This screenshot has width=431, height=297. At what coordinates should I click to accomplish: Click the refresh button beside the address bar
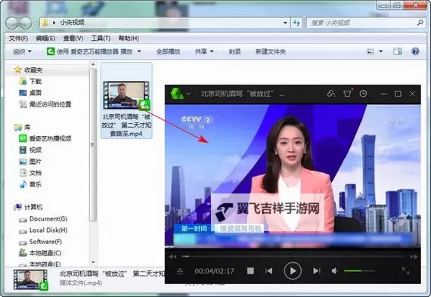click(296, 23)
